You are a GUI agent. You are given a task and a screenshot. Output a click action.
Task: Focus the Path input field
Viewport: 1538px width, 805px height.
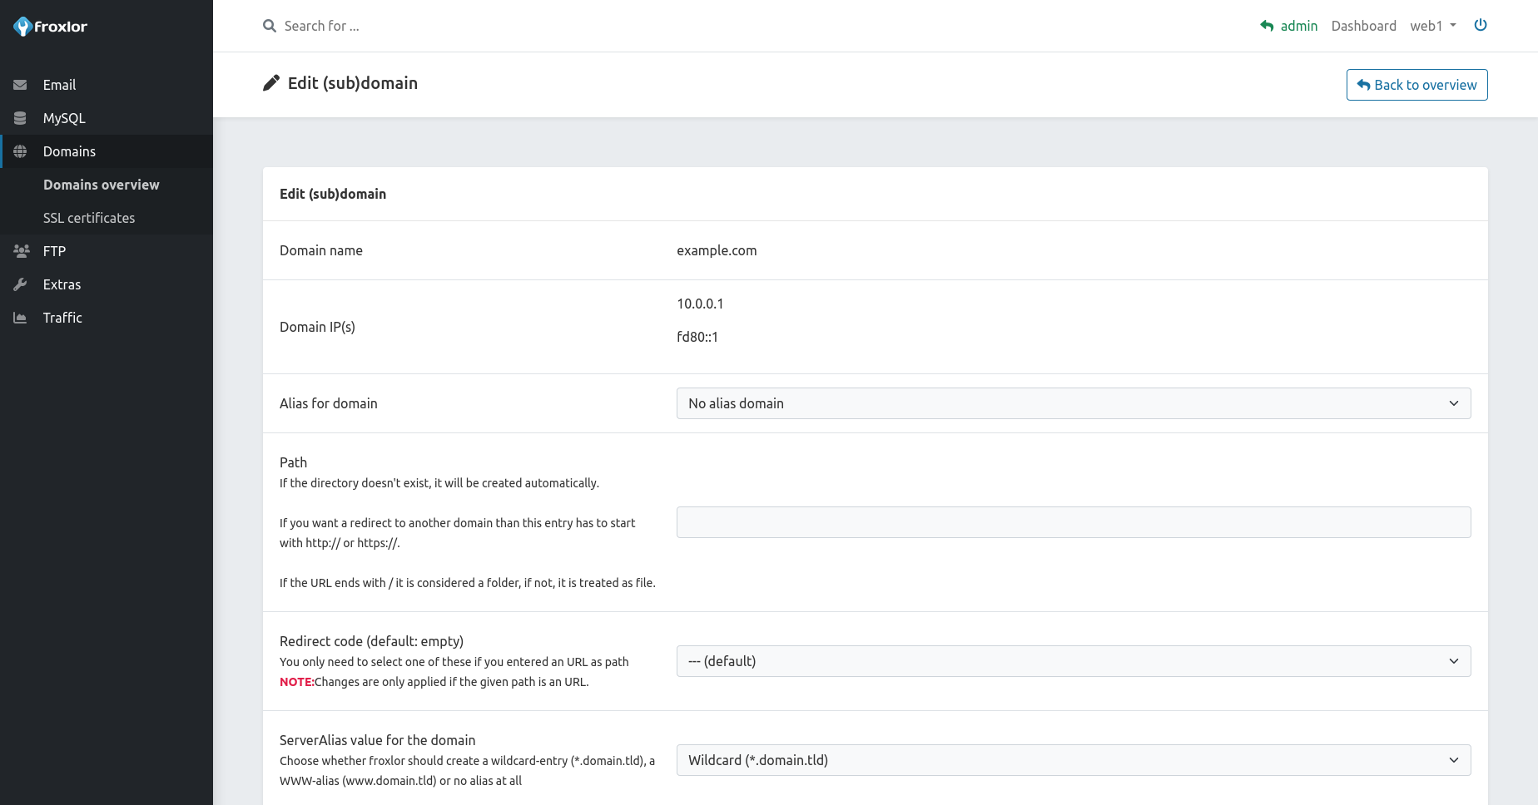tap(1073, 522)
